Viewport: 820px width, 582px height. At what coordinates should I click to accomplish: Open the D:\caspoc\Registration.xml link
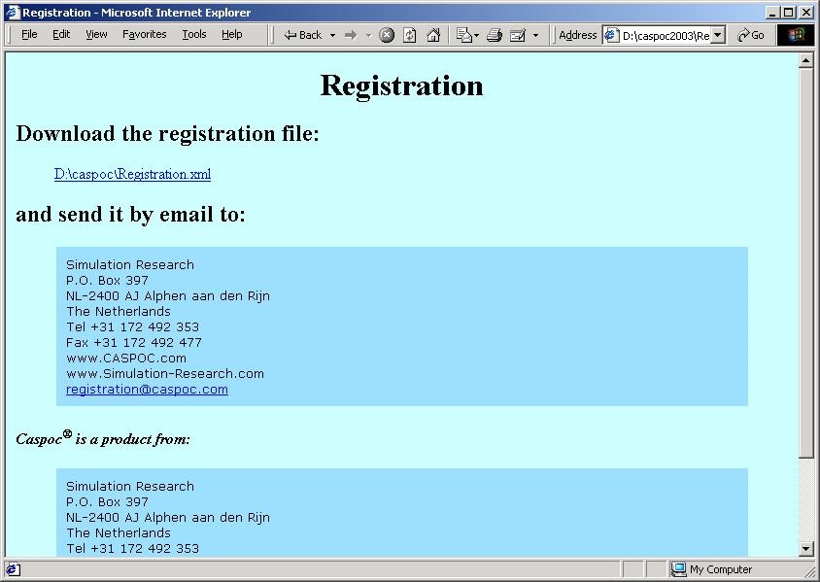133,174
